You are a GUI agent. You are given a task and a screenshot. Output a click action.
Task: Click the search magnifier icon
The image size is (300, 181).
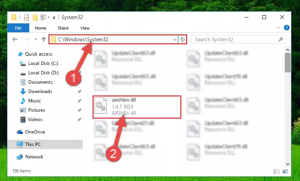(280, 40)
